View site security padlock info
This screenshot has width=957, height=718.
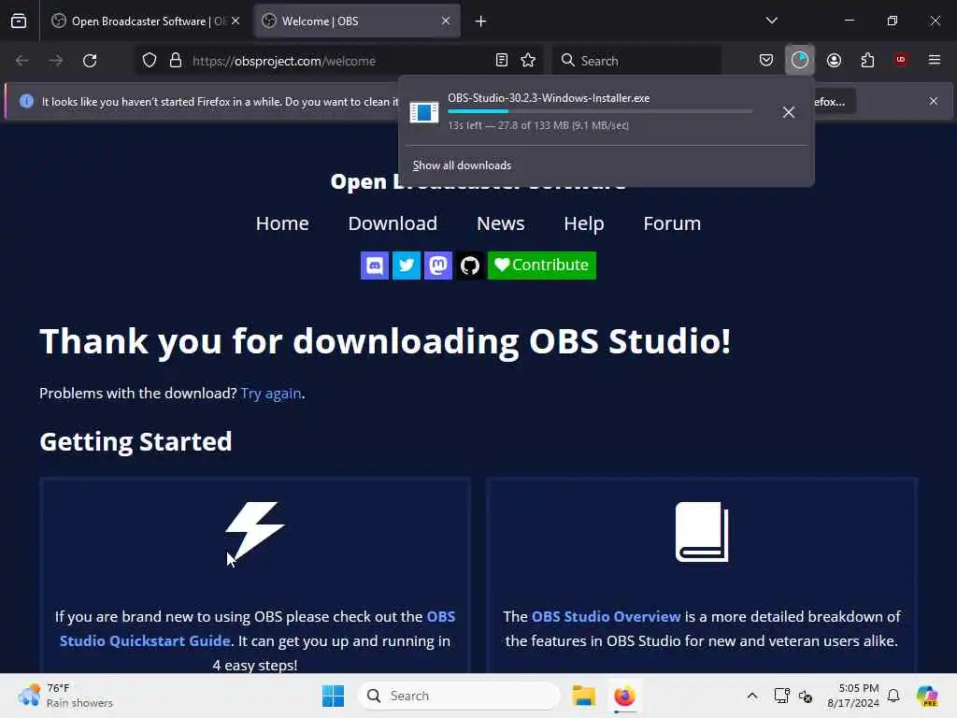pos(176,61)
